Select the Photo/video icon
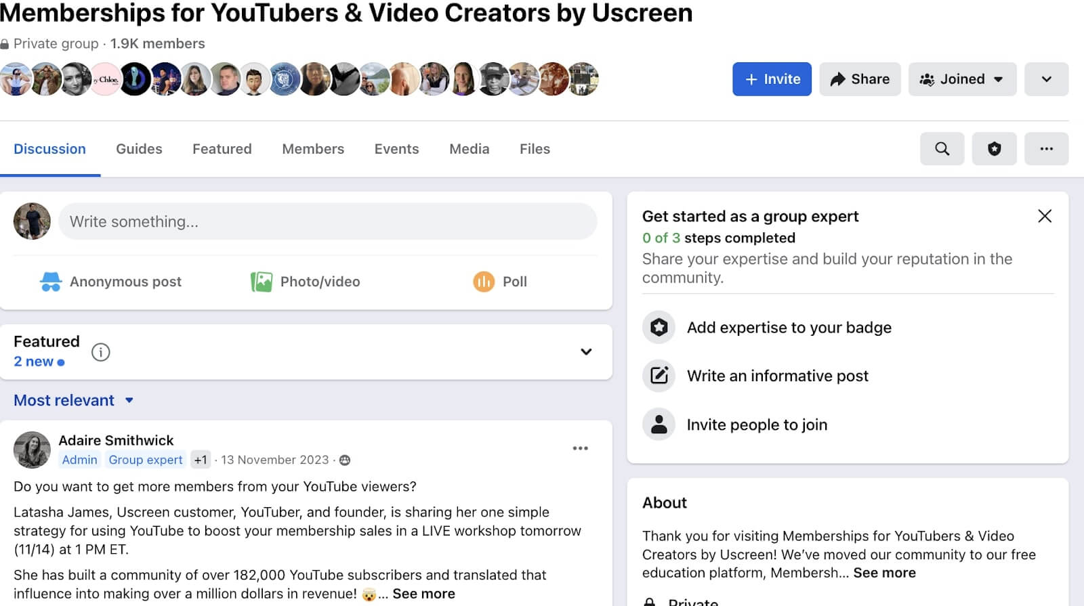This screenshot has height=606, width=1084. [x=262, y=282]
